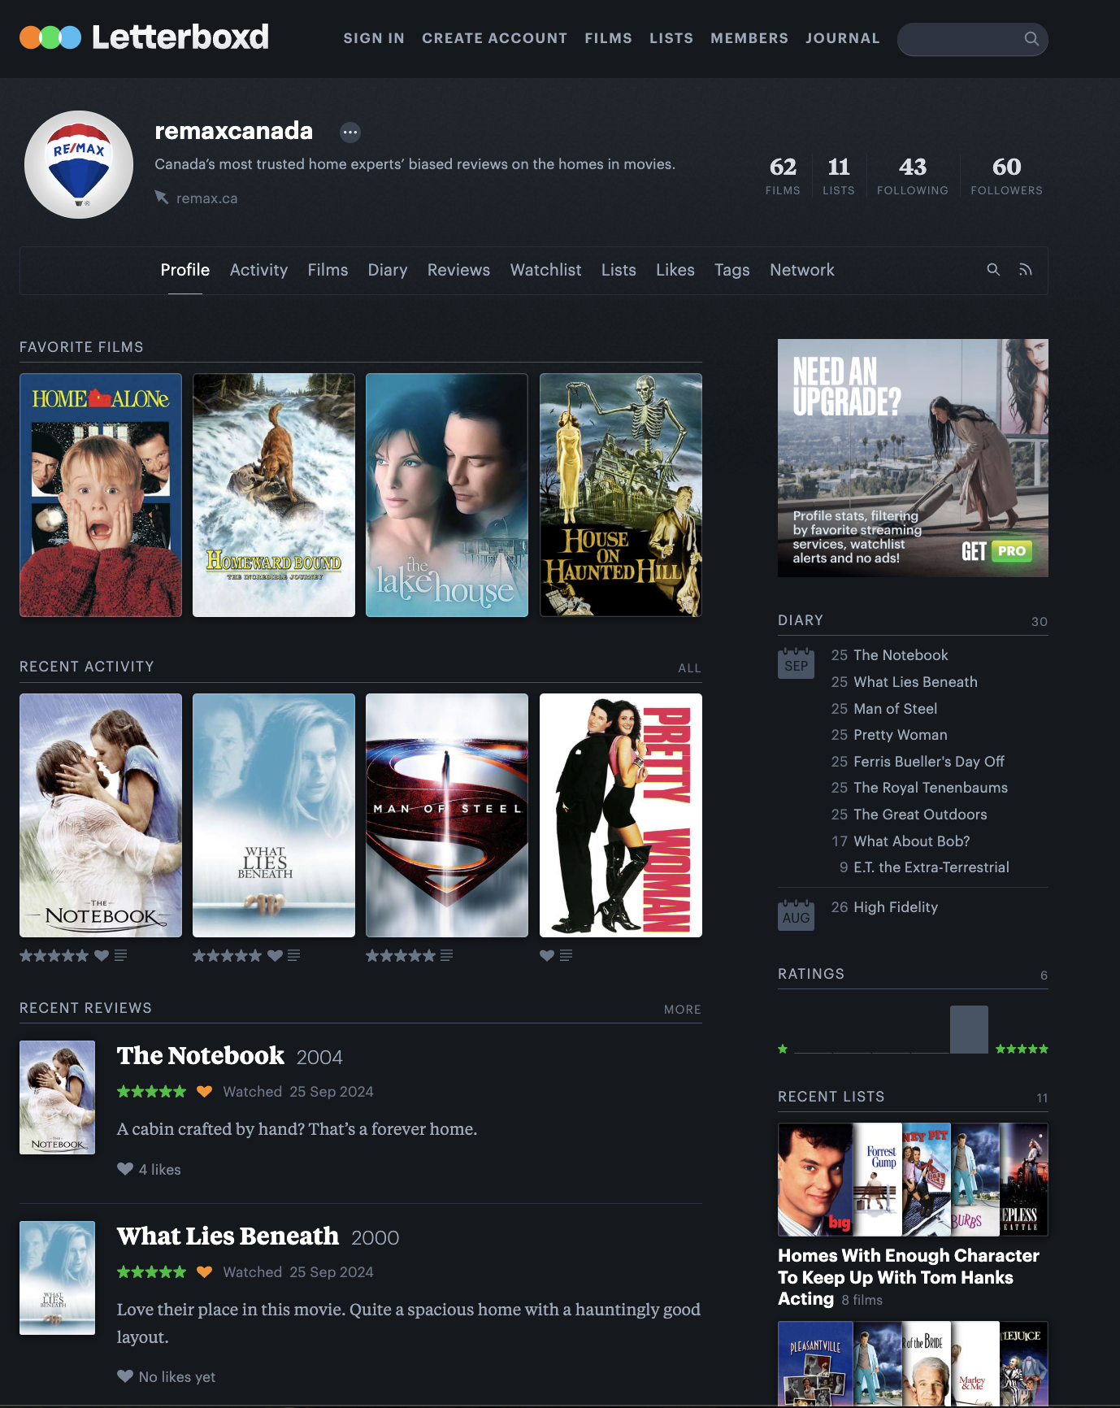Open the Diary section heading
Image resolution: width=1120 pixels, height=1408 pixels.
click(x=801, y=620)
